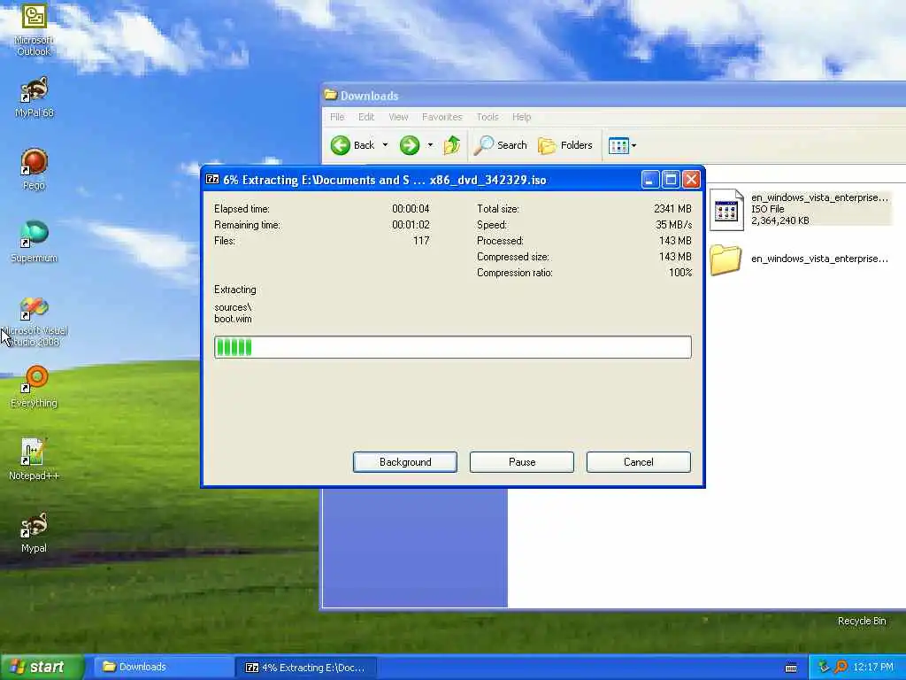906x680 pixels.
Task: Click the ISO file name text
Action: click(819, 197)
